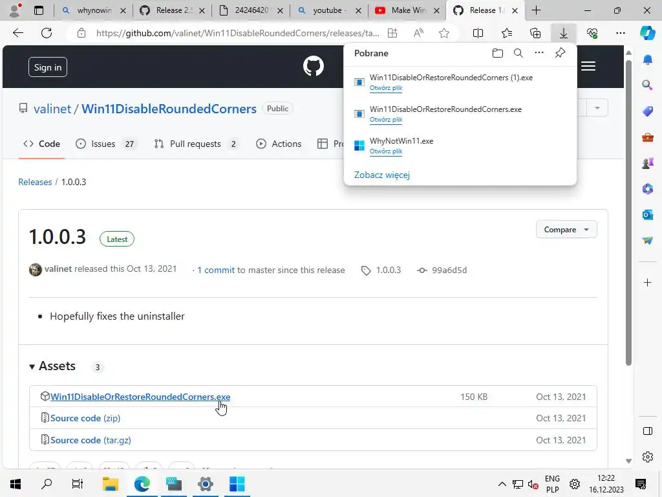Click the Downloads toolbar button in Edge
The height and width of the screenshot is (497, 662).
(x=563, y=33)
